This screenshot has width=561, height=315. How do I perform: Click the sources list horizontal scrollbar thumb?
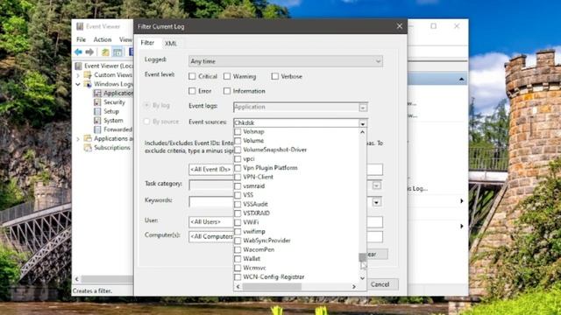[x=272, y=286]
